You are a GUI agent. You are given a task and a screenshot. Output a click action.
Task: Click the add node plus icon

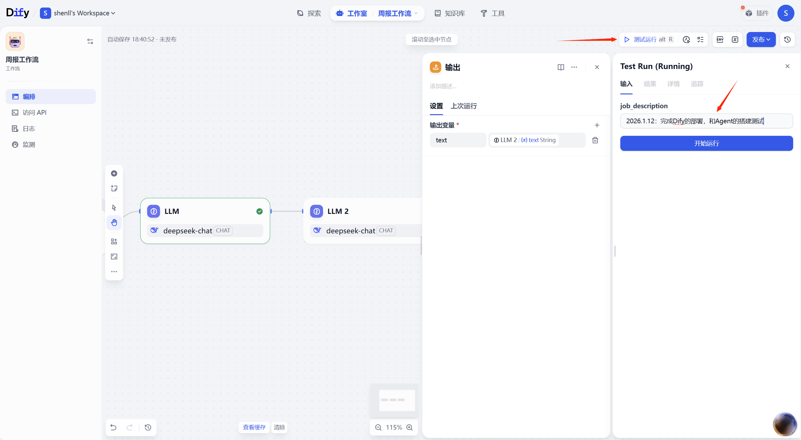114,173
